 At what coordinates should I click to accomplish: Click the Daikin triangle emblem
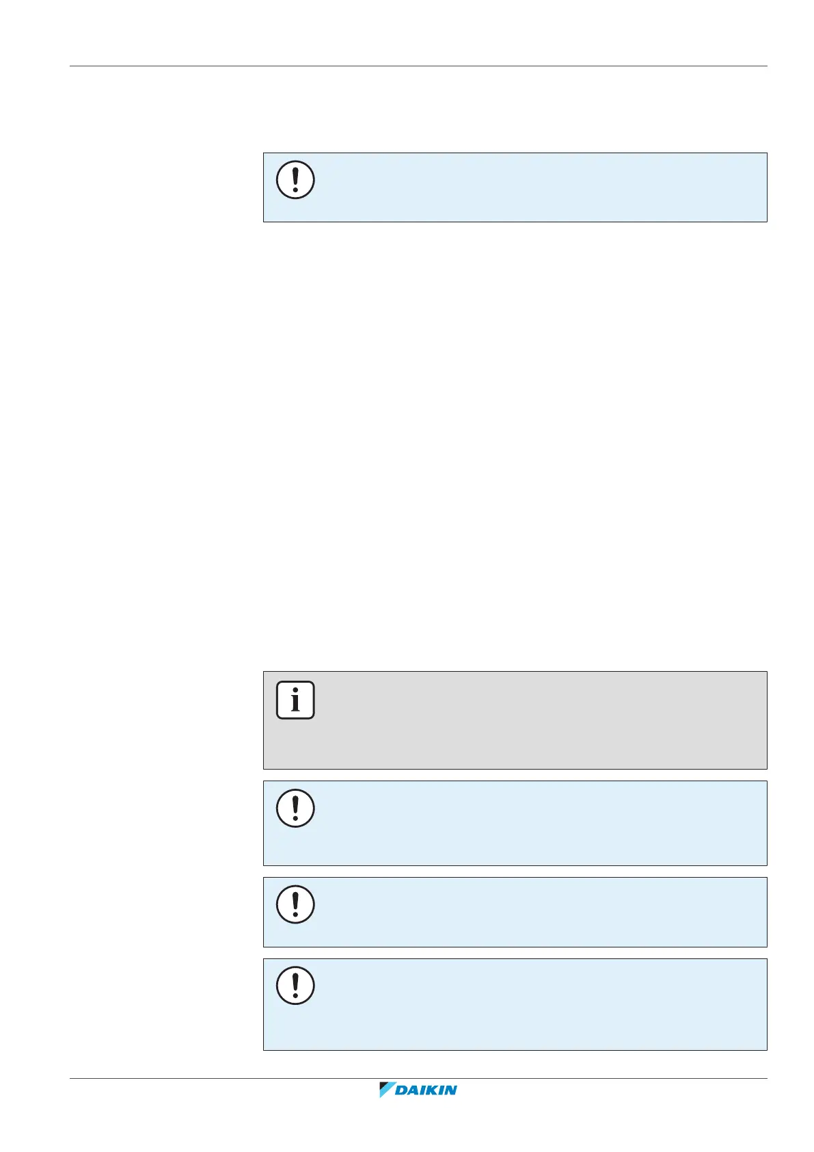(x=388, y=1090)
